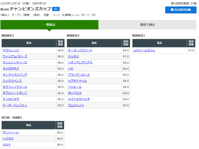Click the サントノーレ link
199x149 pixels.
tap(11, 133)
